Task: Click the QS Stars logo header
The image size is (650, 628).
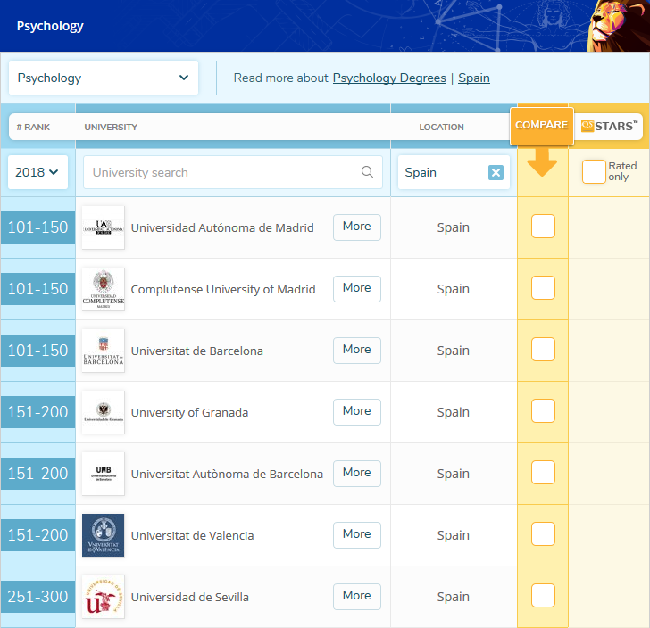Action: click(x=609, y=126)
